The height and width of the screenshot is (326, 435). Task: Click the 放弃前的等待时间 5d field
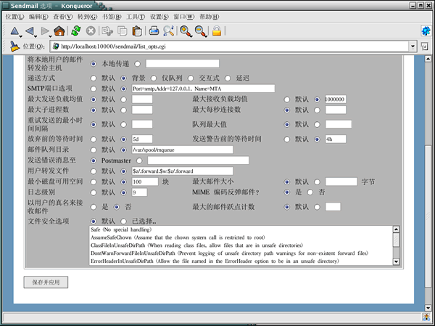point(142,139)
